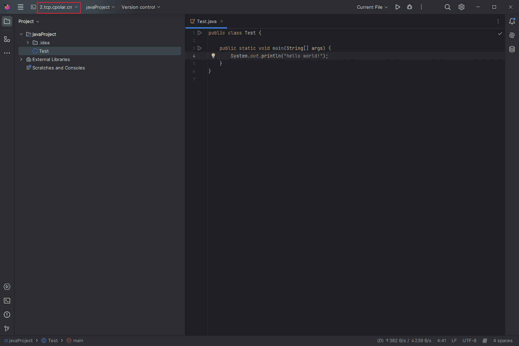Screen dimensions: 519x346
Task: Click UTF-8 encoding in the status bar
Action: coord(469,340)
